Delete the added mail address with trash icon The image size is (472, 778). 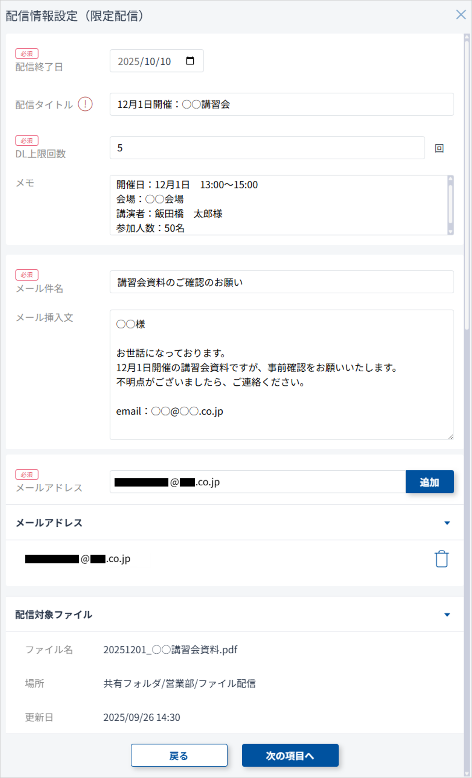pos(441,559)
